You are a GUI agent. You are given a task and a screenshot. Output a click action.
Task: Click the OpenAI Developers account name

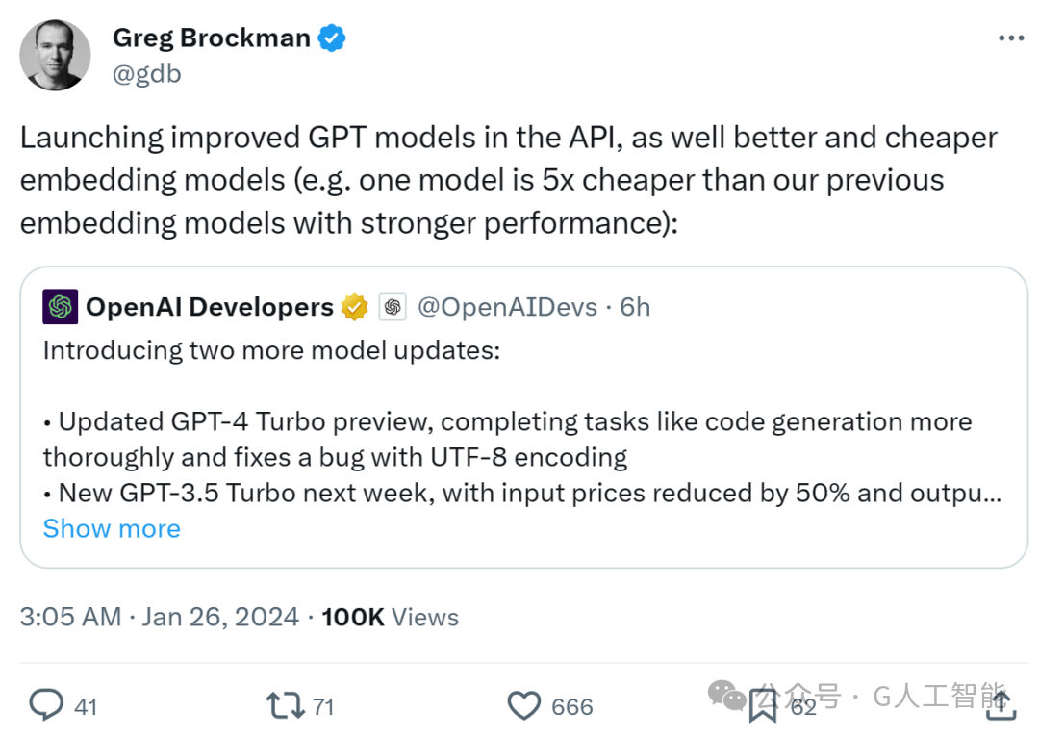(210, 307)
